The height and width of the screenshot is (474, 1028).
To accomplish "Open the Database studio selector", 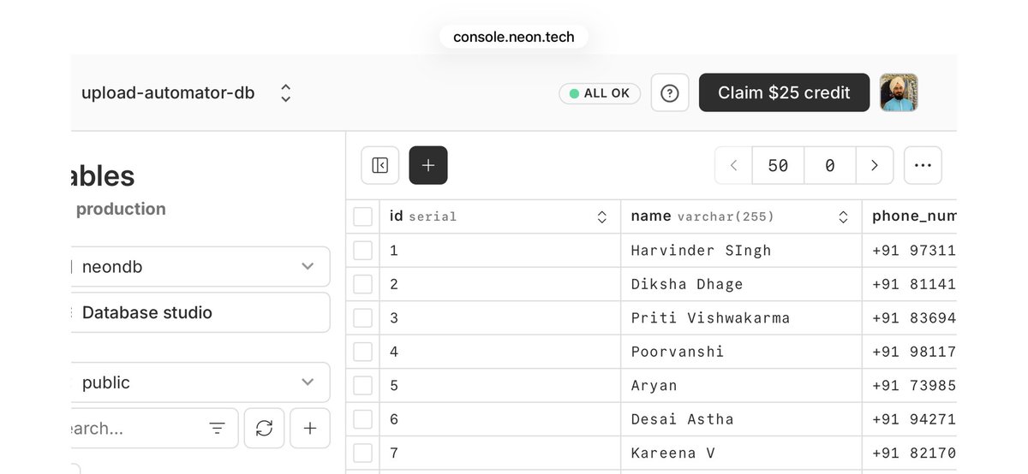I will (200, 312).
